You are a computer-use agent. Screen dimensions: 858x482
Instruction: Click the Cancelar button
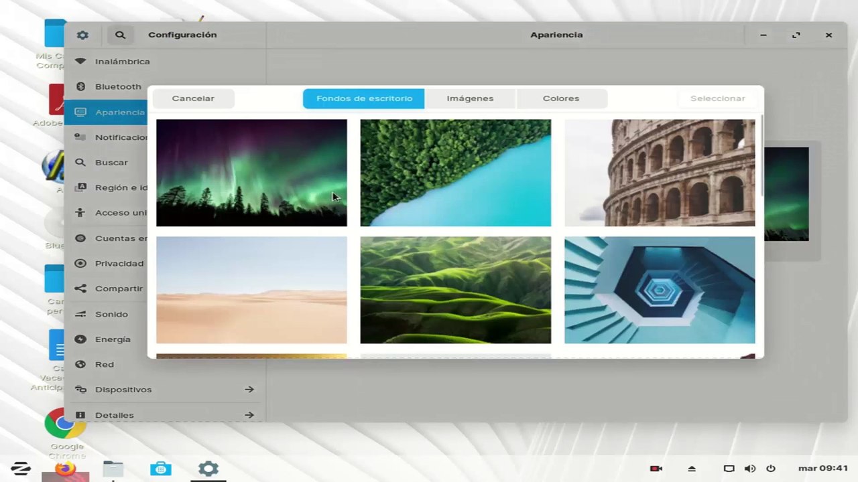pos(193,98)
